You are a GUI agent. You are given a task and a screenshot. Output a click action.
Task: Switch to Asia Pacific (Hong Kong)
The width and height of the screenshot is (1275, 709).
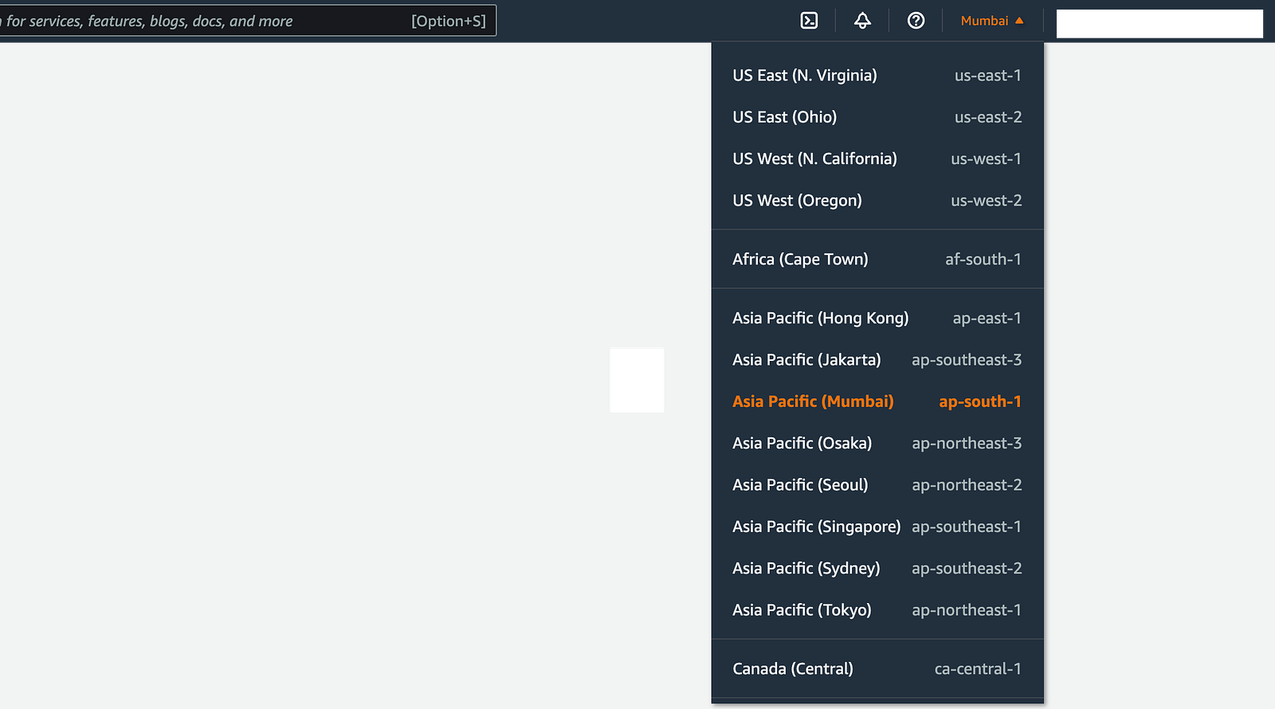pyautogui.click(x=877, y=318)
